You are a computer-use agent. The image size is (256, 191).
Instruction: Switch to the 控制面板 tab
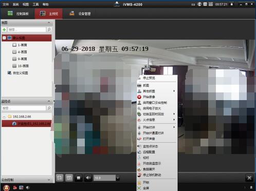pyautogui.click(x=18, y=14)
